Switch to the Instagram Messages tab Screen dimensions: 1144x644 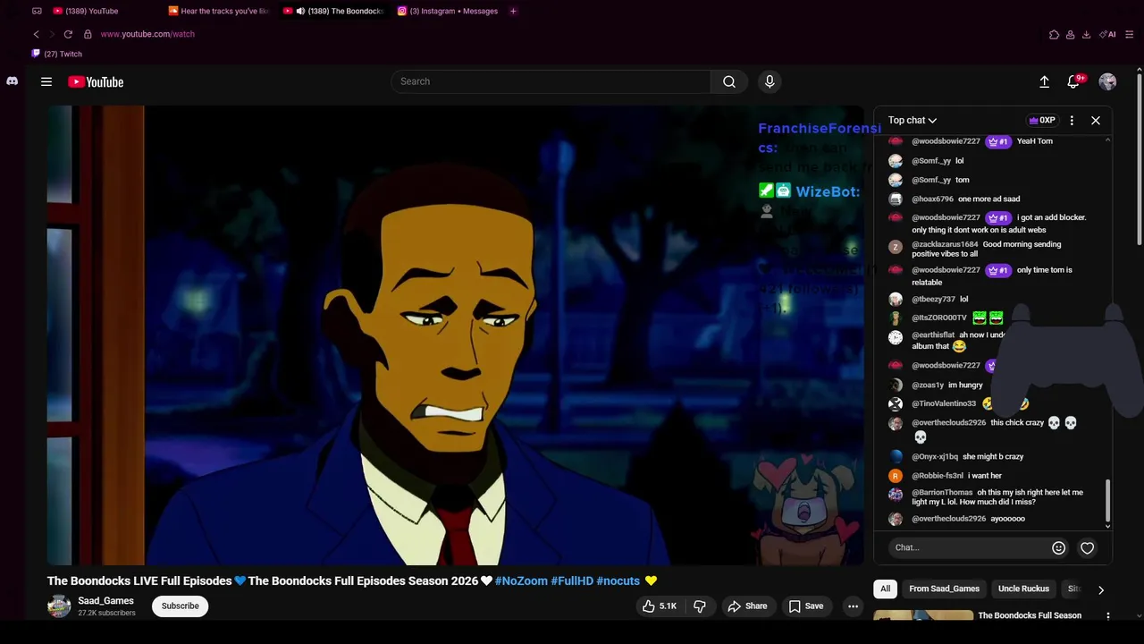(449, 11)
